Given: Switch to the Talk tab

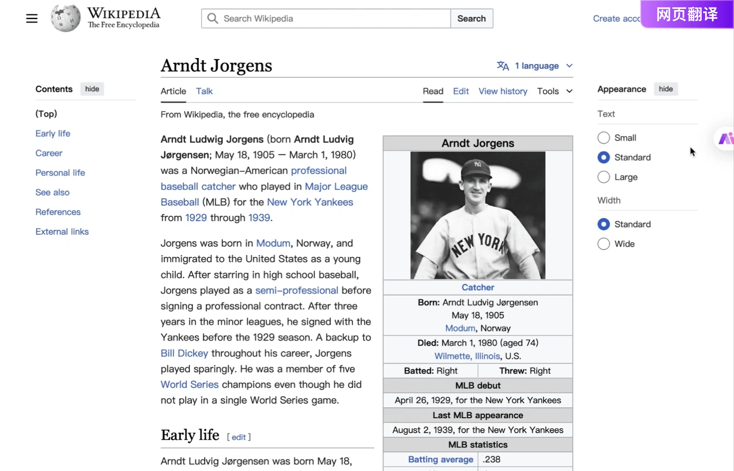Looking at the screenshot, I should coord(204,91).
